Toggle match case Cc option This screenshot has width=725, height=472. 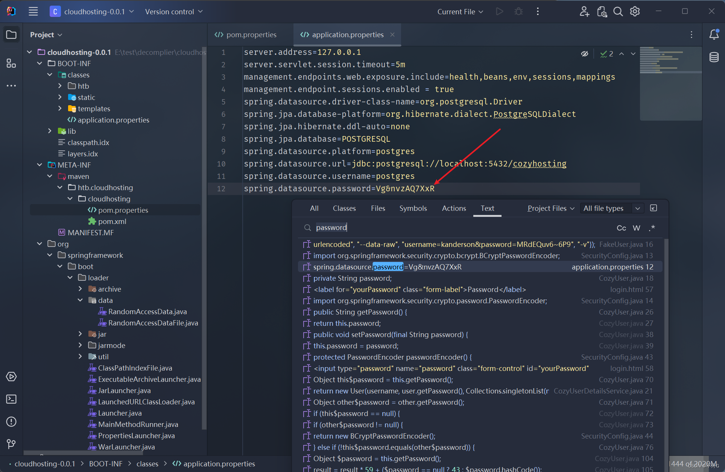(621, 228)
